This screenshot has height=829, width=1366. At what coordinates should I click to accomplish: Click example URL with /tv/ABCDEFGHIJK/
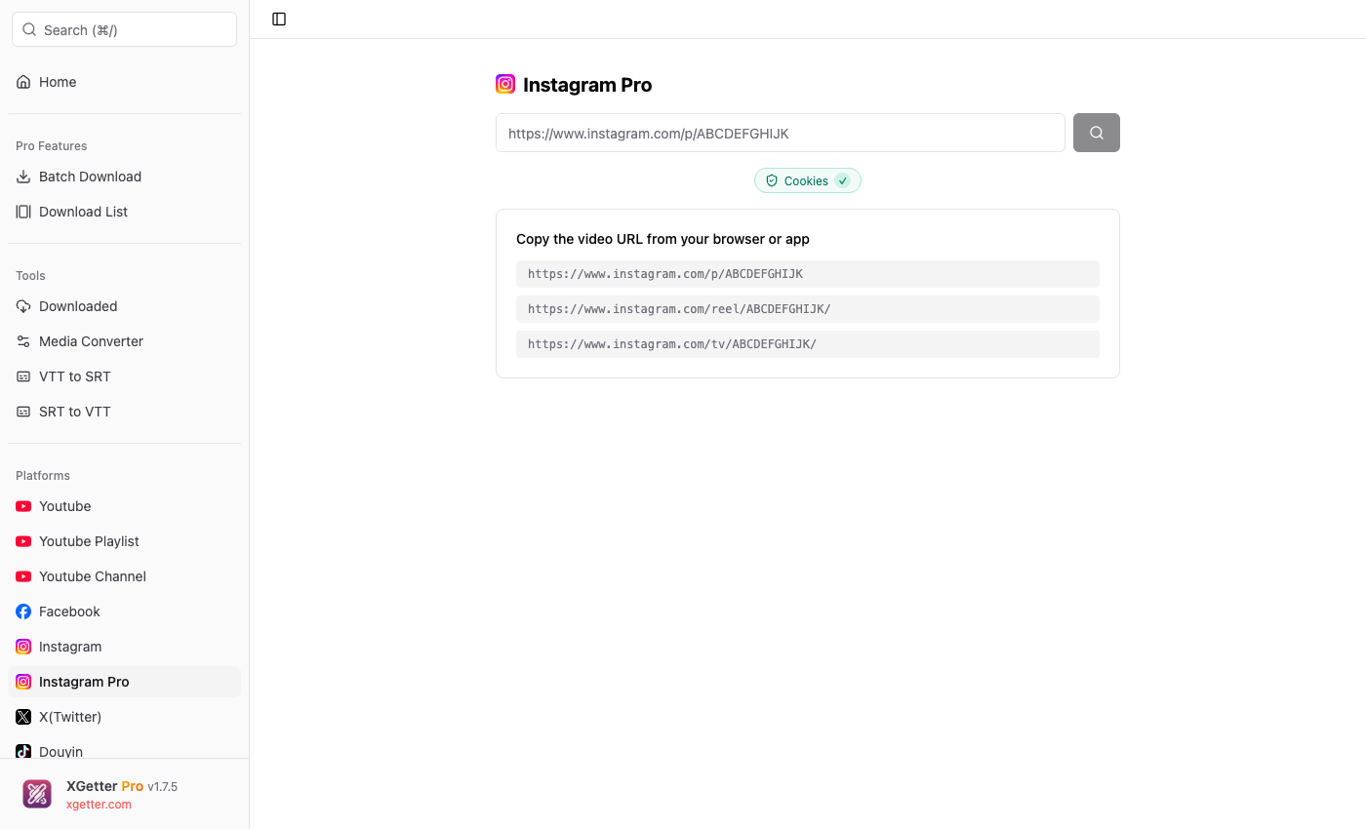point(808,344)
